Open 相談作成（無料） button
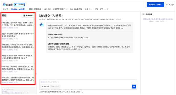 pos(155,5)
